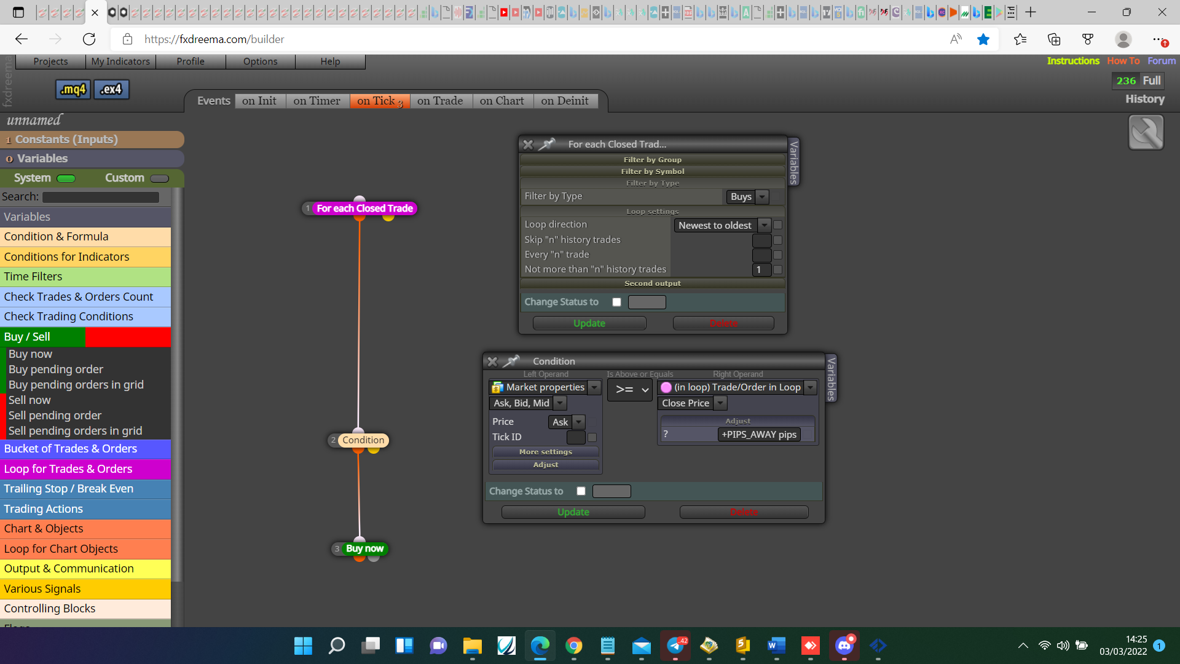1180x664 pixels.
Task: Toggle the Custom blocks switch
Action: (x=159, y=178)
